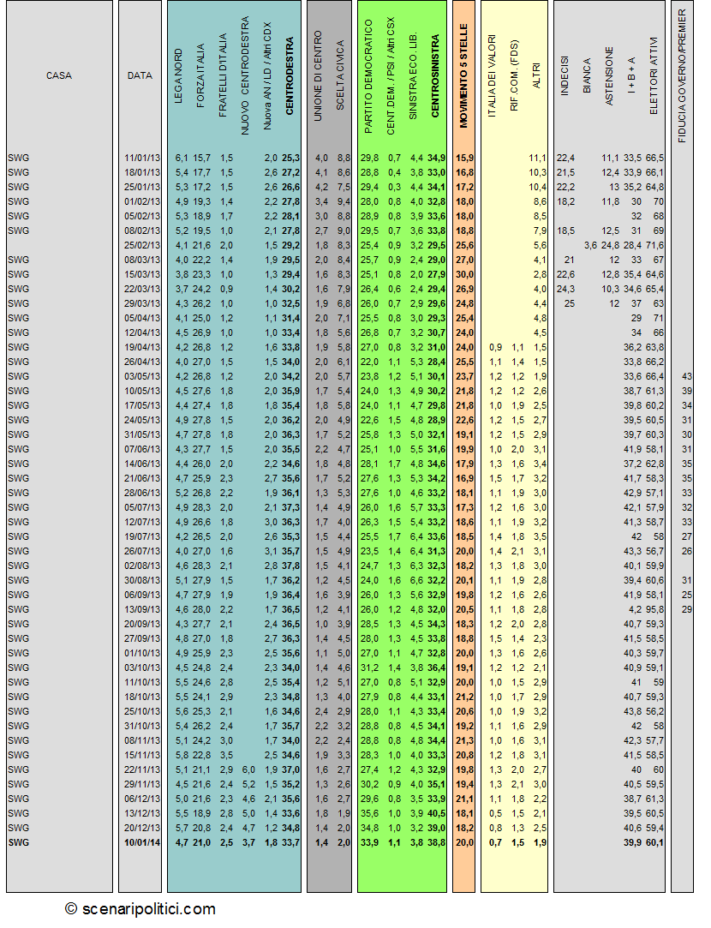Click the MOVIMENTO 5 STELLE header

coord(463,75)
